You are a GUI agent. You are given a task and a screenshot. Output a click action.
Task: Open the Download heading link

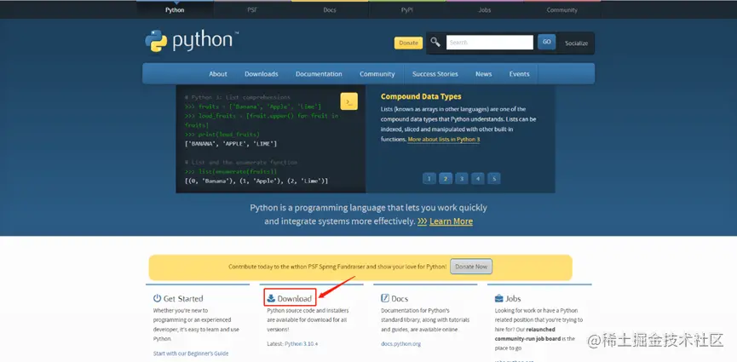[x=294, y=298]
